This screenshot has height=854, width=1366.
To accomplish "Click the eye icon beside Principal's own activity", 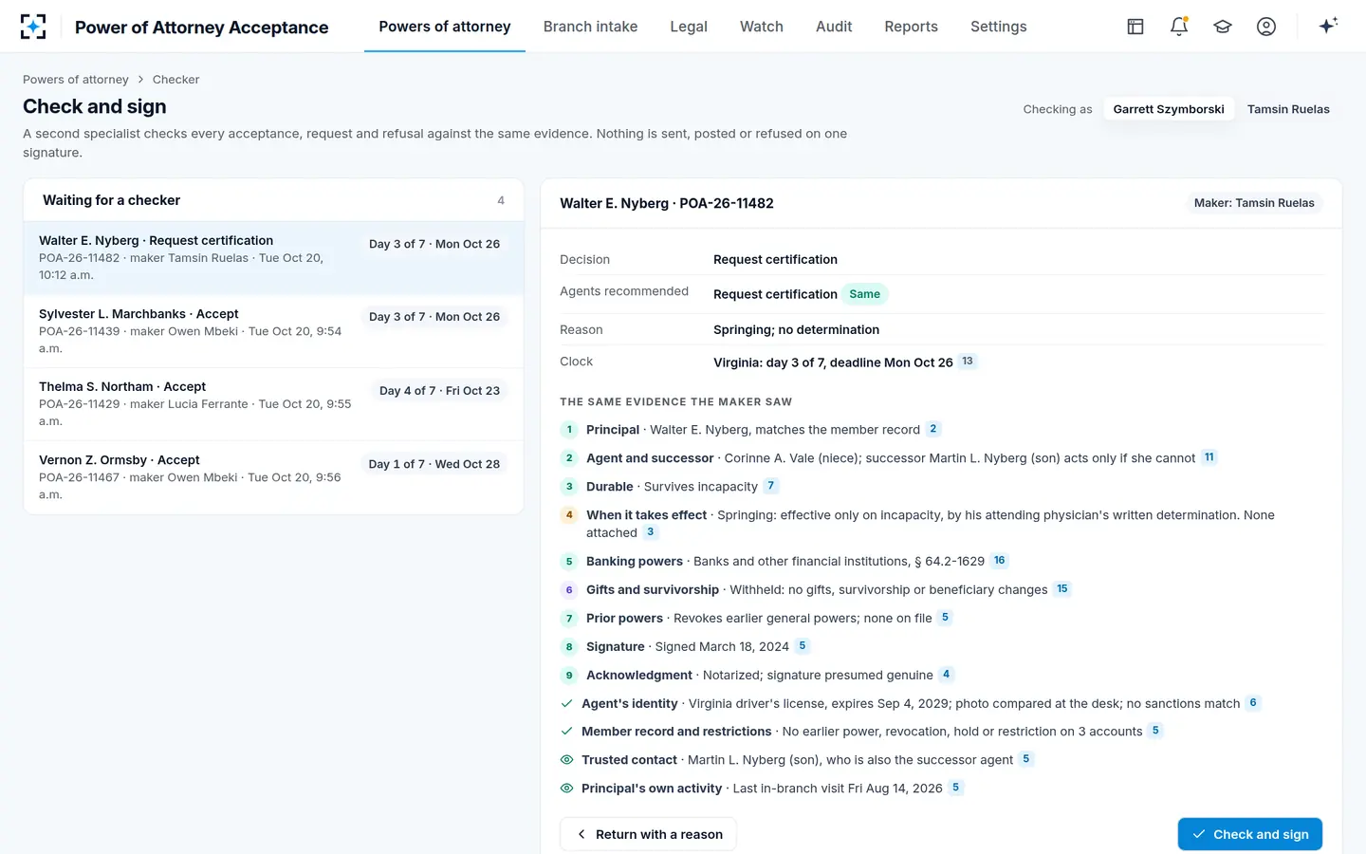I will (567, 789).
